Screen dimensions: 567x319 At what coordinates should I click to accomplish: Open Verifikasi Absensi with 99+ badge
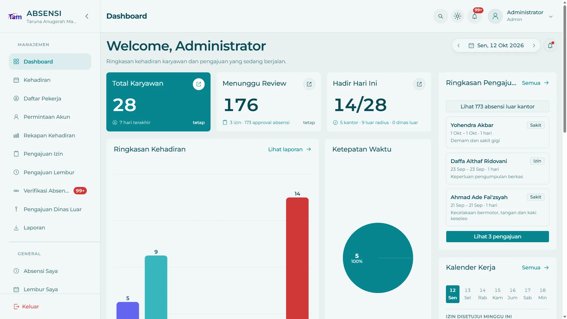pyautogui.click(x=50, y=191)
